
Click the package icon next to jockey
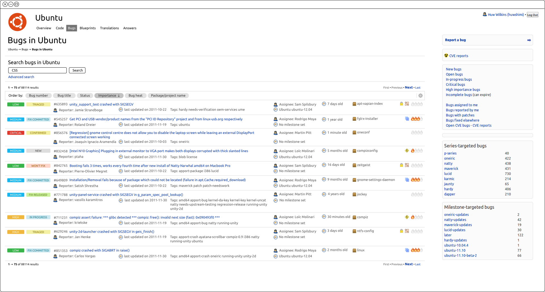(354, 195)
